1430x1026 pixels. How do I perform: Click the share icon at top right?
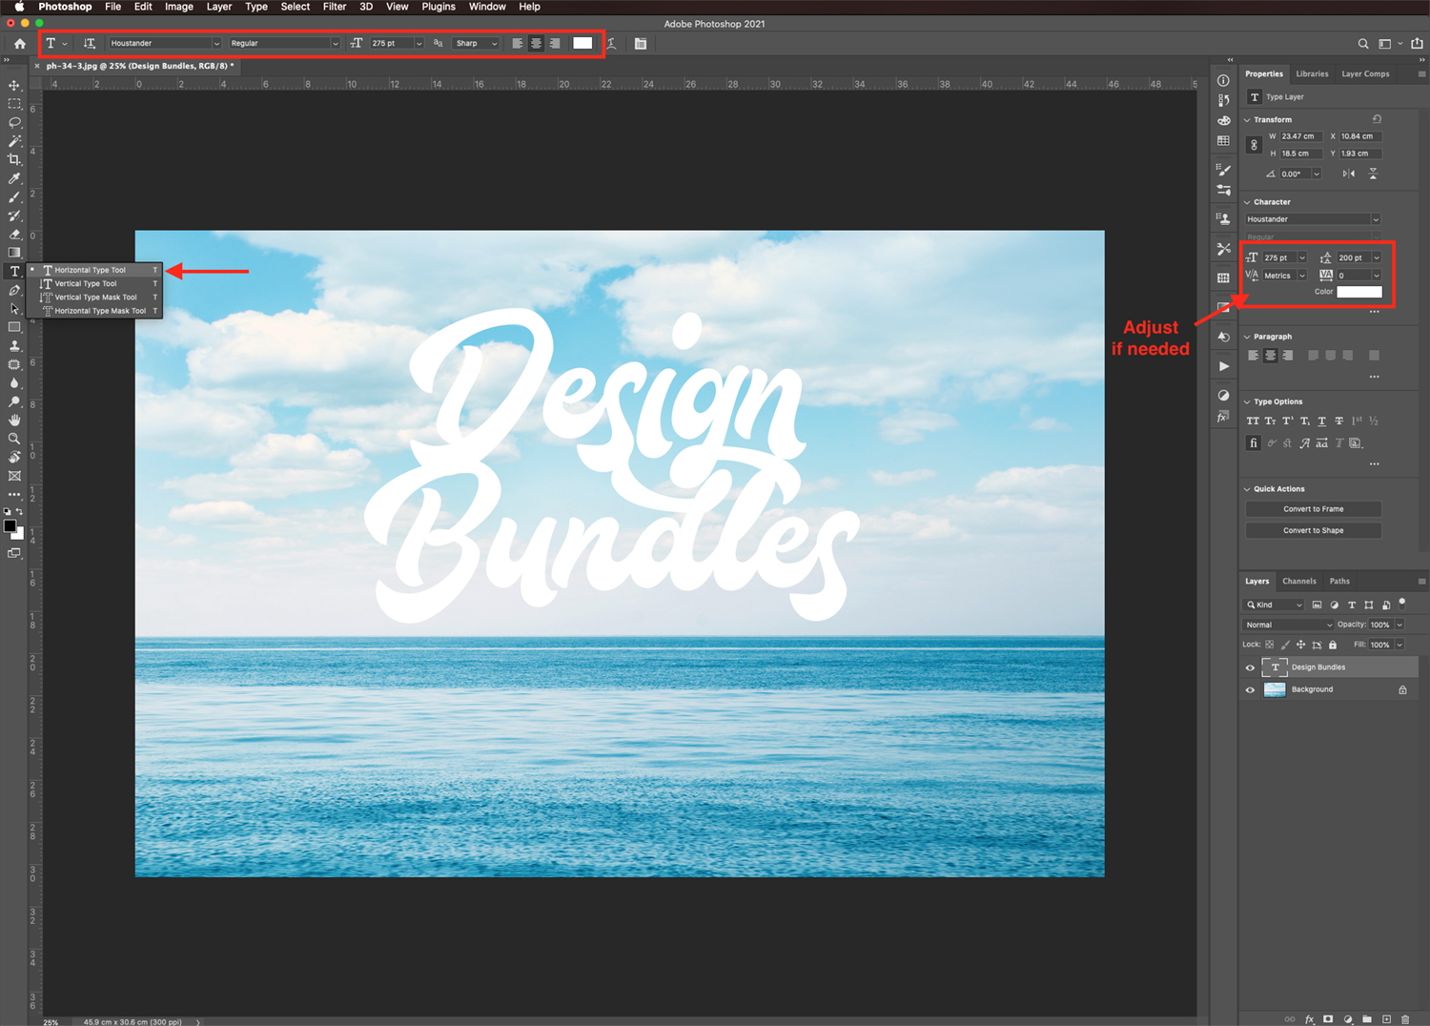[1417, 43]
